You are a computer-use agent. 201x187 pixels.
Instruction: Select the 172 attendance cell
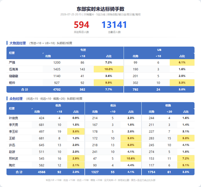click(x=95, y=138)
